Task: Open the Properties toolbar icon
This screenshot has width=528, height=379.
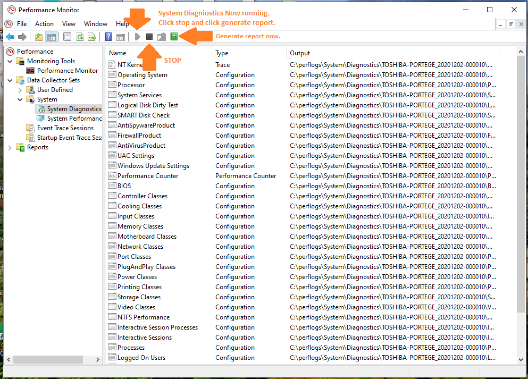Action: [68, 37]
